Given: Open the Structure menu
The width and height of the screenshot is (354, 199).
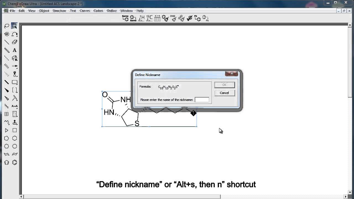Looking at the screenshot, I should tap(59, 11).
